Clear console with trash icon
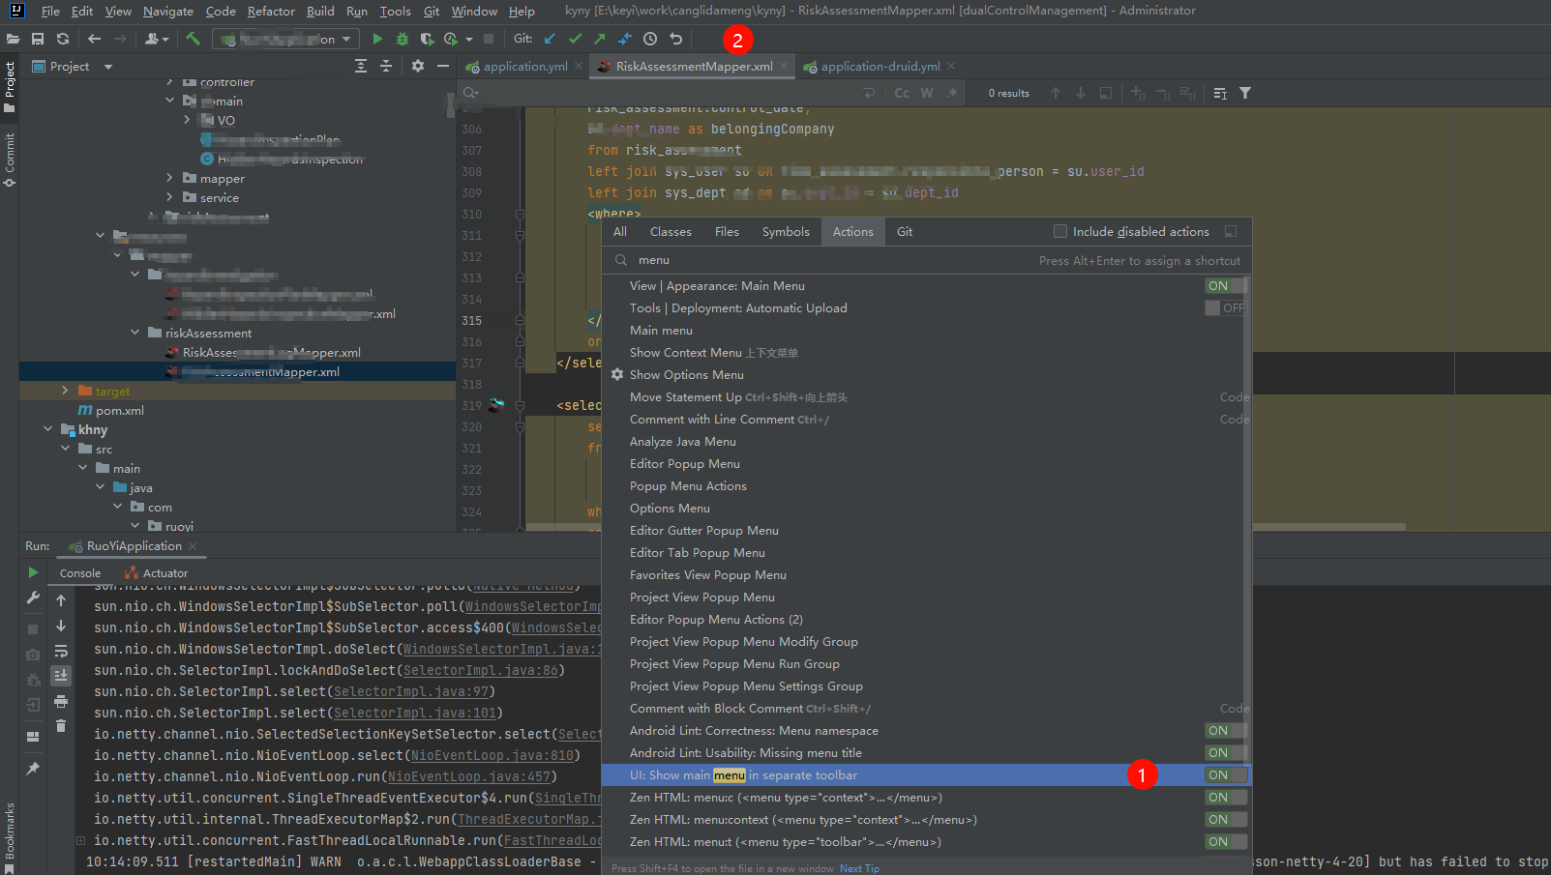The height and width of the screenshot is (875, 1551). point(61,726)
